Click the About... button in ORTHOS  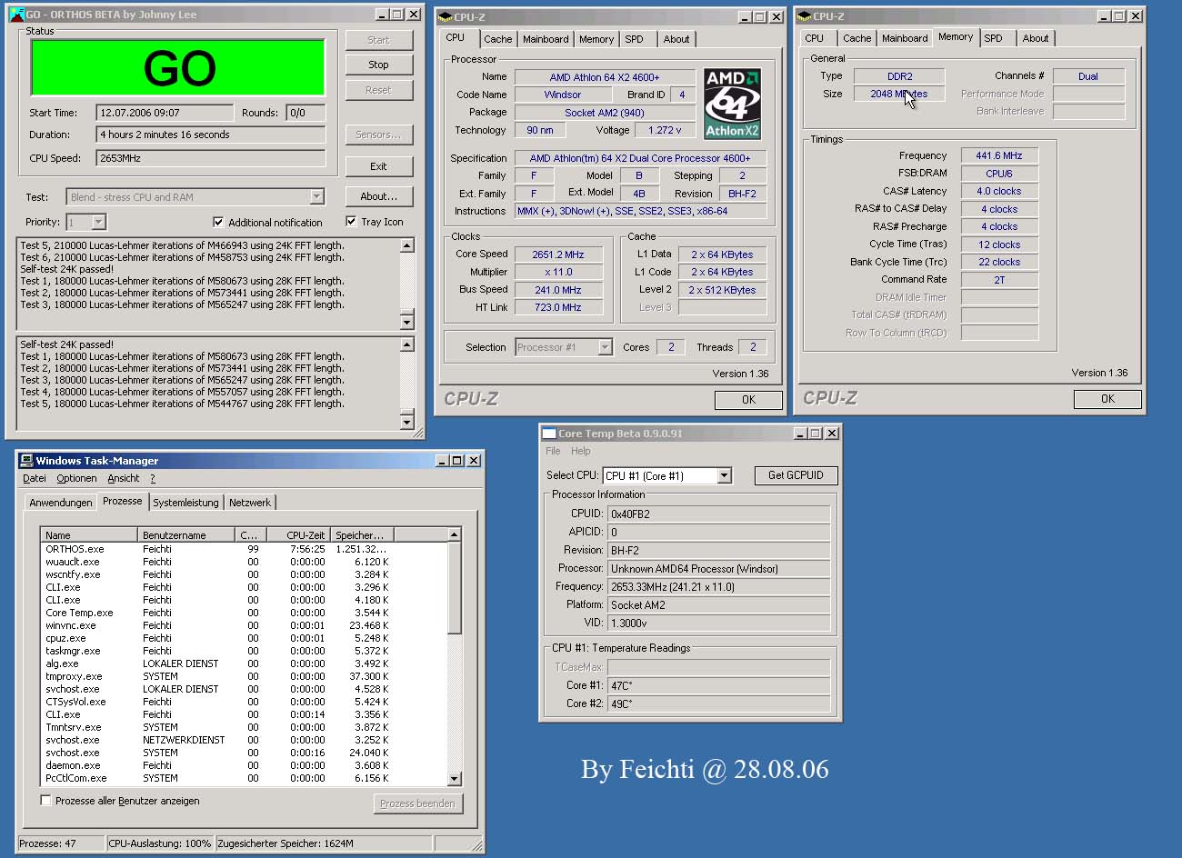379,196
